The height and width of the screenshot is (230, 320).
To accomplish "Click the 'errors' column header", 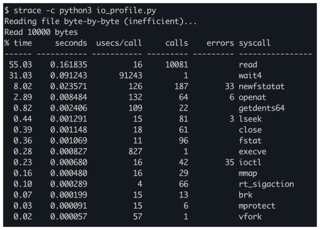I will (x=220, y=42).
